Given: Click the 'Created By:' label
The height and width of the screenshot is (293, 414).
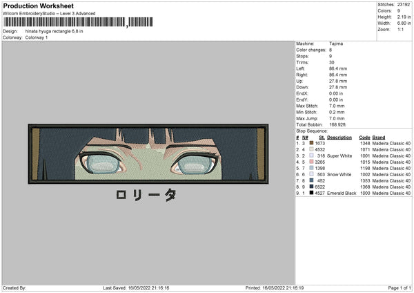Looking at the screenshot, I should pos(14,287).
